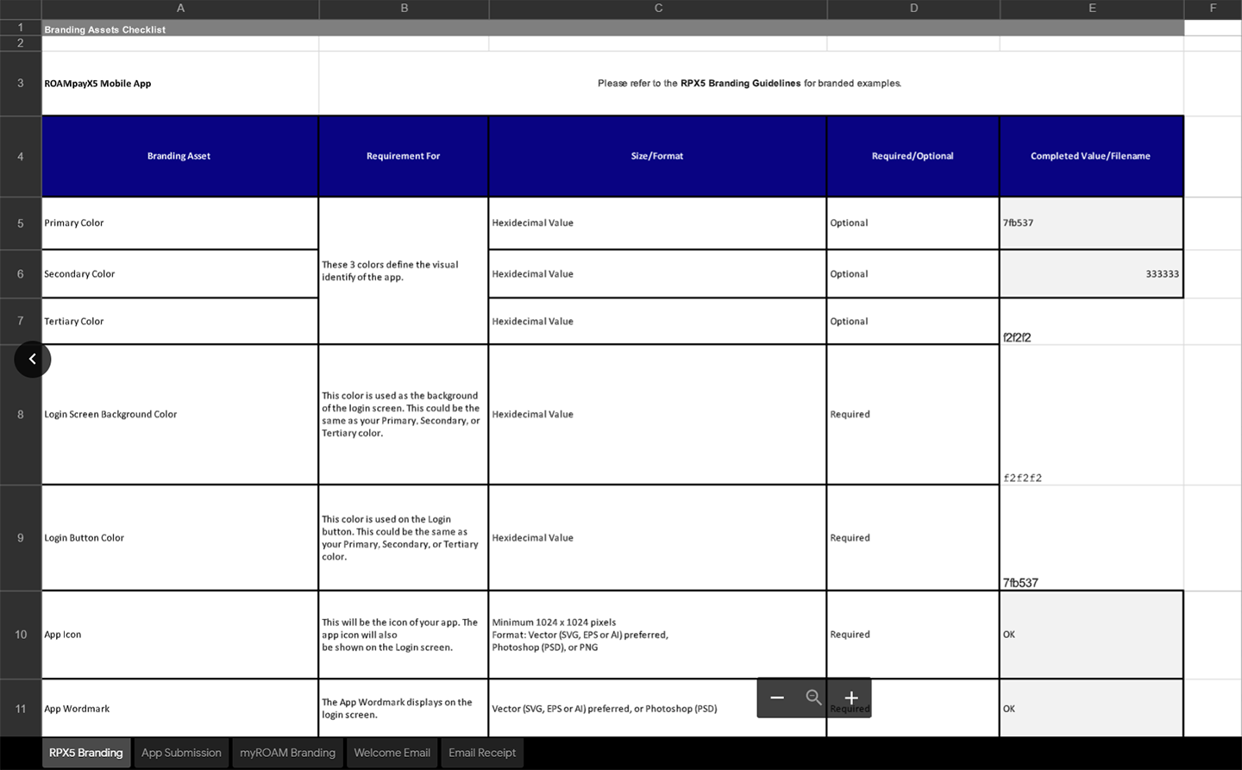Open the Email Receipt sheet tab
The width and height of the screenshot is (1242, 770).
tap(482, 753)
